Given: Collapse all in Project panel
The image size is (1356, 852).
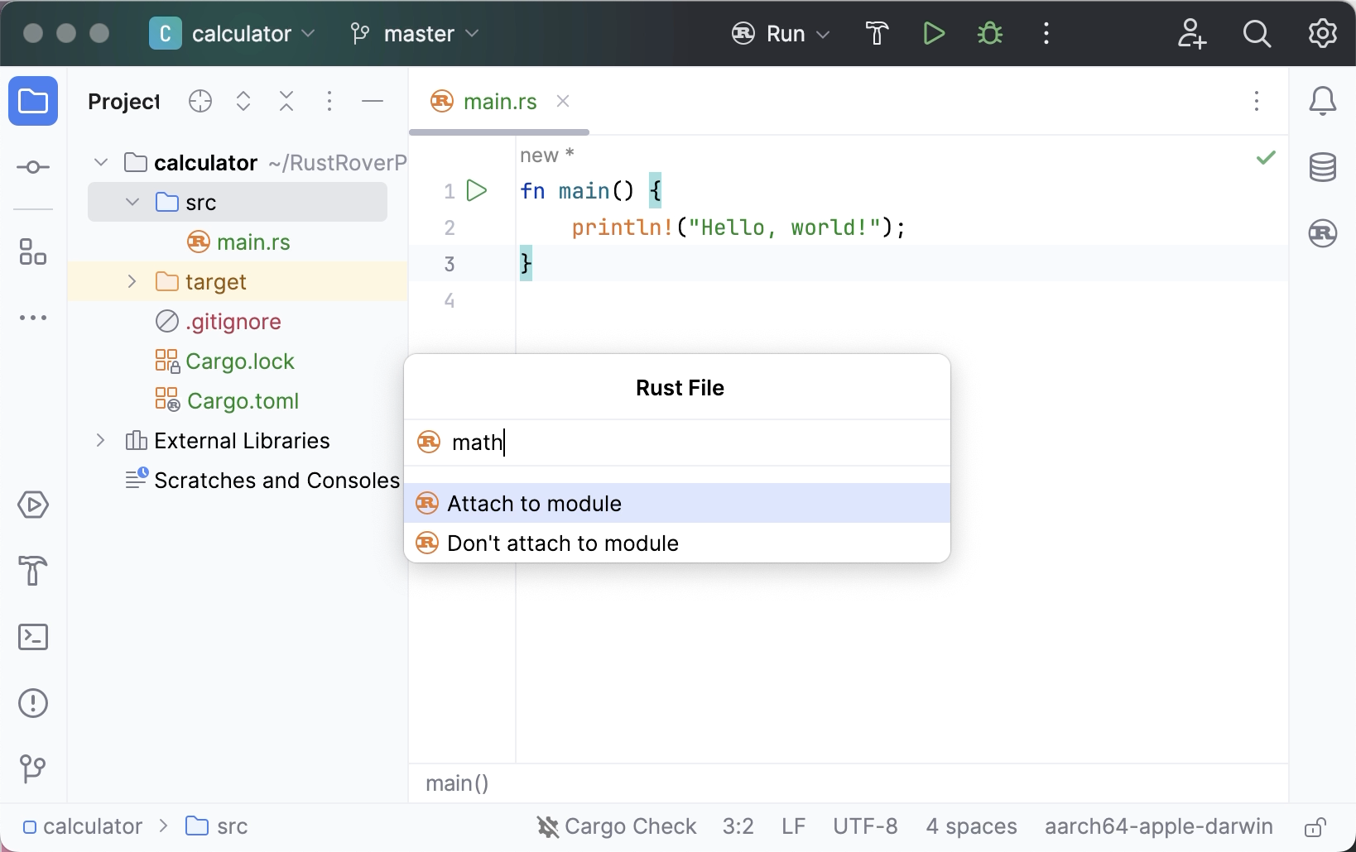Looking at the screenshot, I should pos(286,101).
